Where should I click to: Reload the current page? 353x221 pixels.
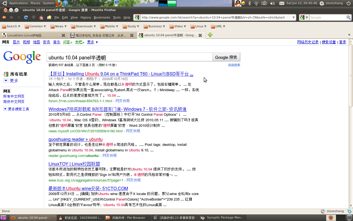coord(26,17)
